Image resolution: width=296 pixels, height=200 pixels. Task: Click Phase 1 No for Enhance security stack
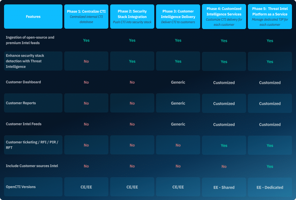pyautogui.click(x=86, y=61)
